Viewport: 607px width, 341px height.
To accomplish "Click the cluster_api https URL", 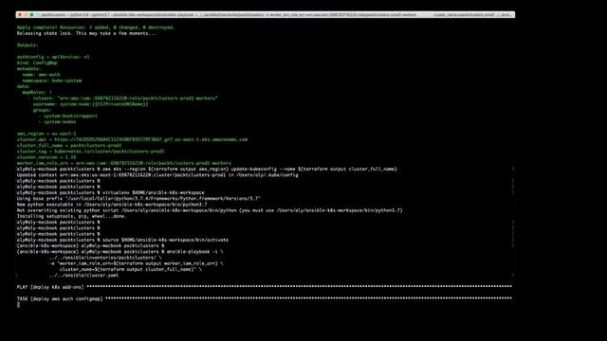I will (x=151, y=139).
